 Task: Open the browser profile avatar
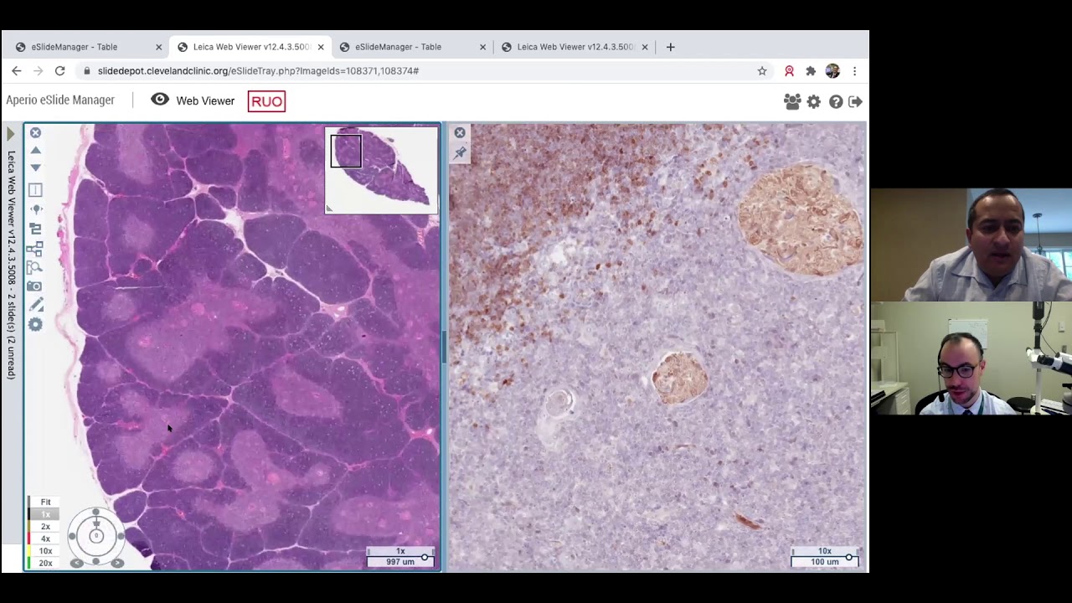(832, 71)
